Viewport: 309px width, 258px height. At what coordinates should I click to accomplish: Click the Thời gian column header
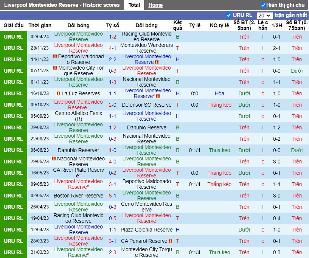pyautogui.click(x=40, y=25)
